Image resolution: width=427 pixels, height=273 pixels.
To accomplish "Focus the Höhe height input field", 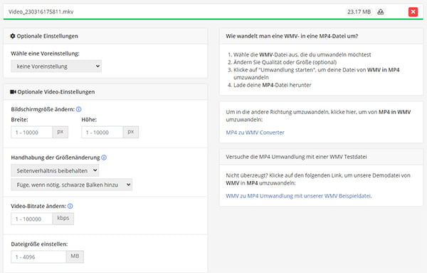I will click(x=102, y=133).
